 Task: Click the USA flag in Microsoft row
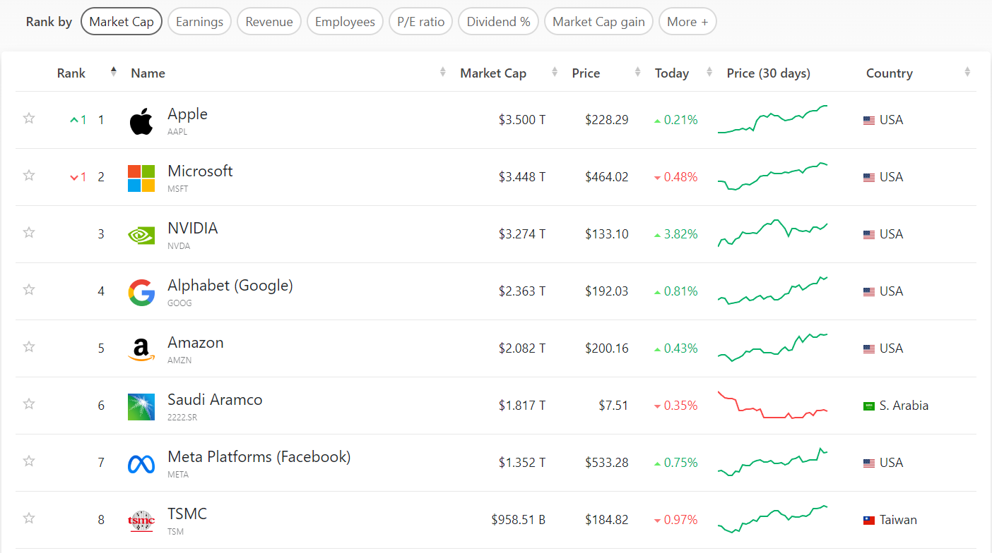pyautogui.click(x=869, y=178)
